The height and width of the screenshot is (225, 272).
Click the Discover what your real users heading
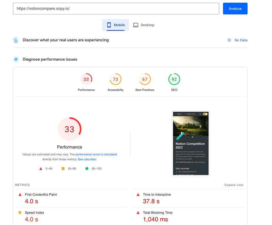point(66,40)
